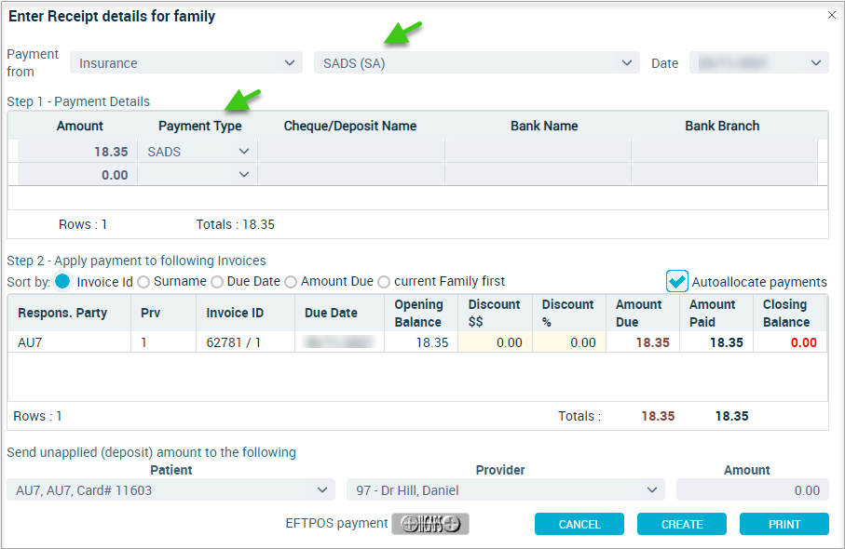Click the Invoice ID column header
The width and height of the screenshot is (845, 549).
coord(245,313)
